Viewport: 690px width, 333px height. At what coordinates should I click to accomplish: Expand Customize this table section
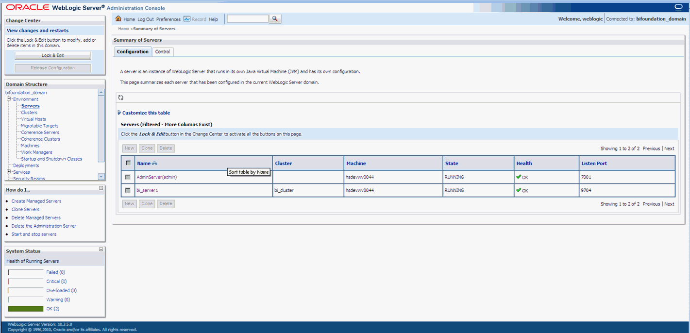click(119, 113)
